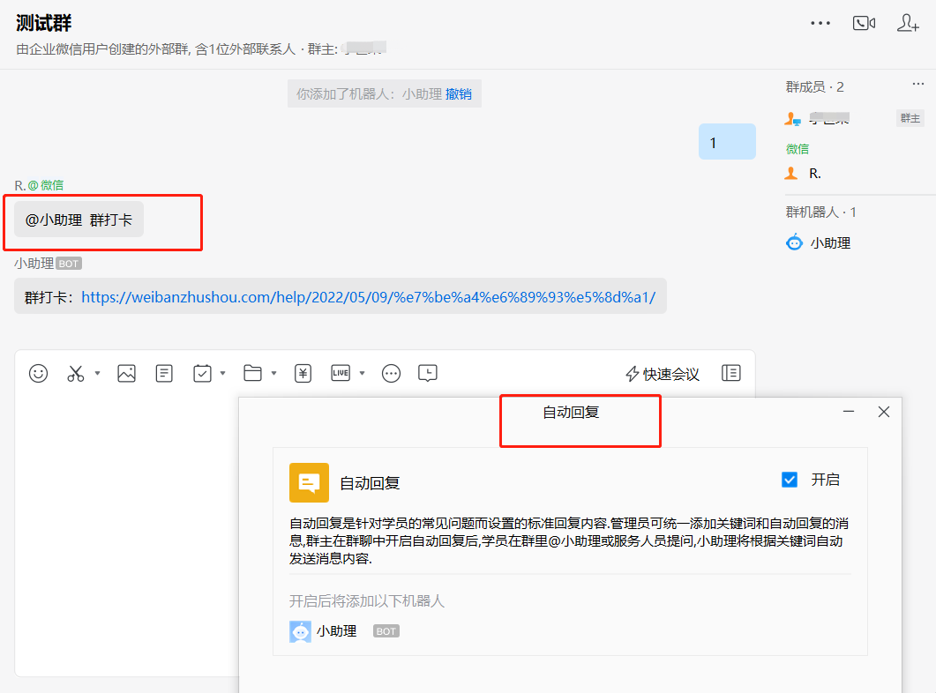Expand the schedule tool dropdown arrow
Image resolution: width=936 pixels, height=693 pixels.
(x=222, y=374)
